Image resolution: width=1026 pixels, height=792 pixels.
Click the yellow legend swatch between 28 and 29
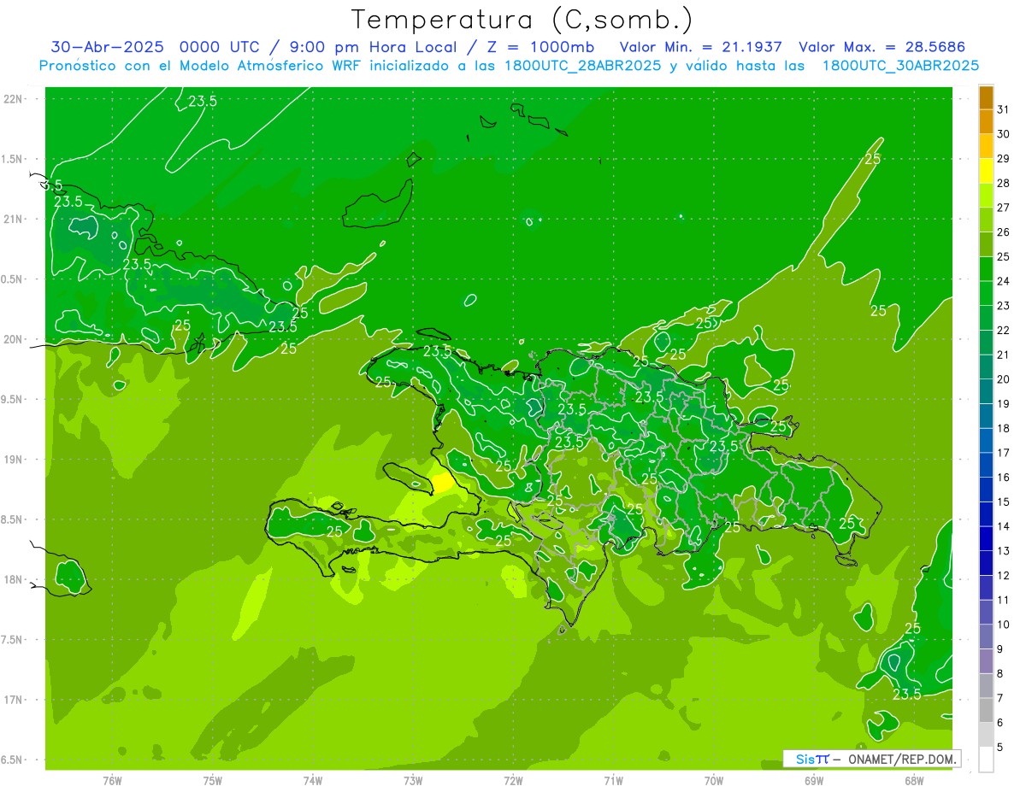(986, 171)
